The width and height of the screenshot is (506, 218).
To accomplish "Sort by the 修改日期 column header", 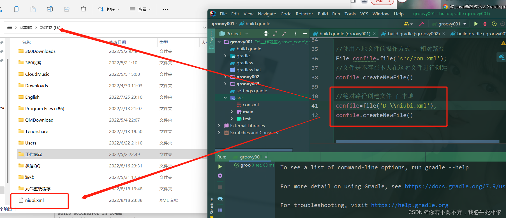I will (117, 42).
